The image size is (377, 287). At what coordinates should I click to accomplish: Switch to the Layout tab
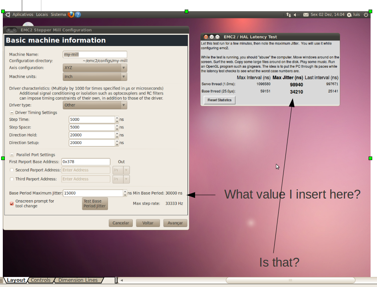[16, 280]
